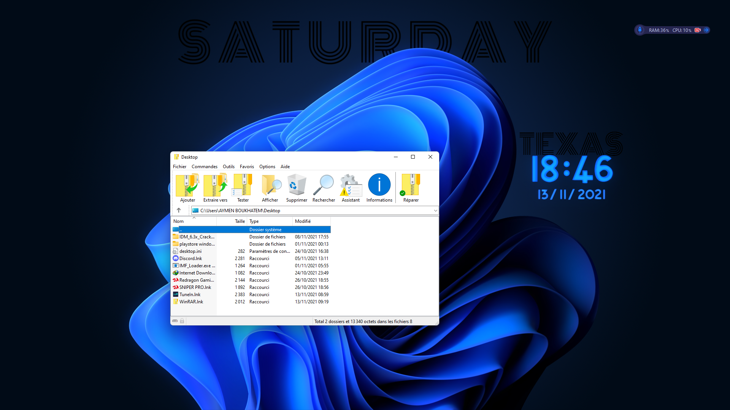Launch the Assistant wizard icon
Image resolution: width=730 pixels, height=410 pixels.
[351, 185]
